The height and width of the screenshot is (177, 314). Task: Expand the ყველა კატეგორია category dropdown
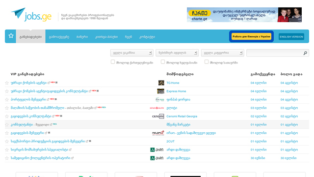point(222,53)
